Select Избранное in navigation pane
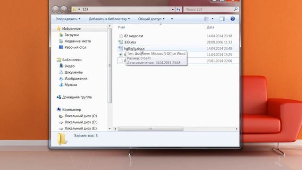This screenshot has height=170, width=302. [x=71, y=28]
